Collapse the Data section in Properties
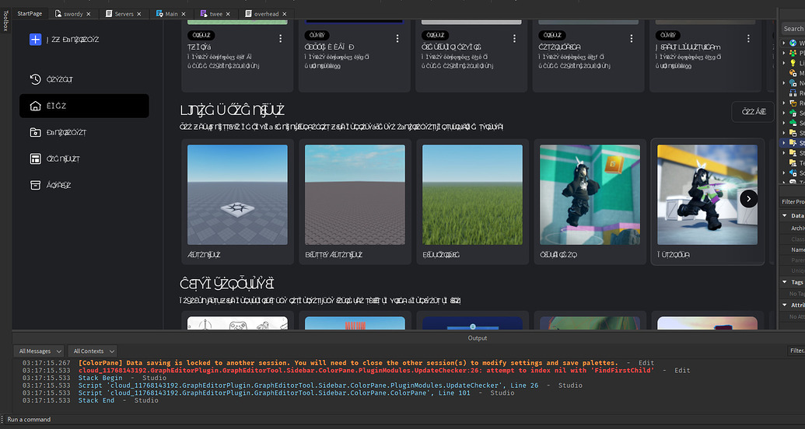Image resolution: width=805 pixels, height=429 pixels. pos(785,216)
